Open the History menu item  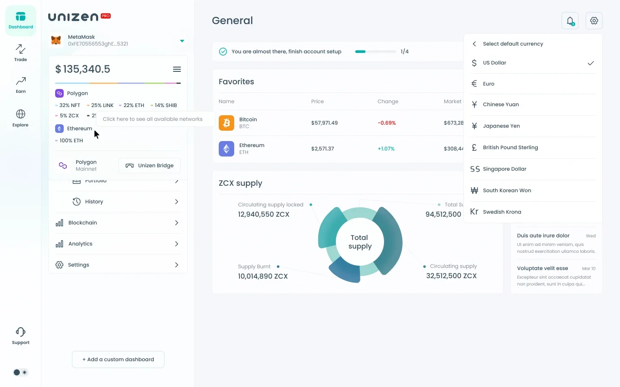(118, 202)
